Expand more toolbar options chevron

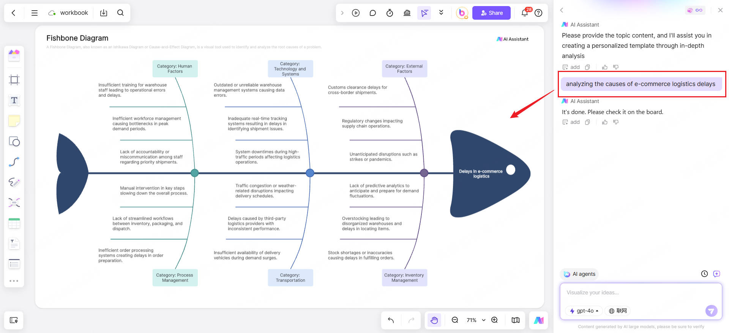tap(441, 13)
